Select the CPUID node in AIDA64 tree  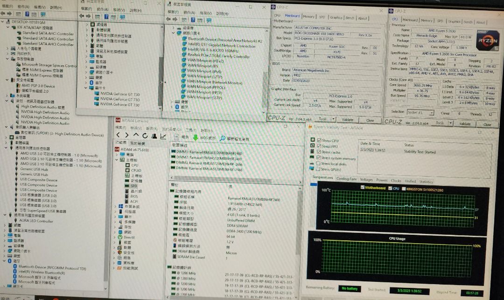point(136,170)
